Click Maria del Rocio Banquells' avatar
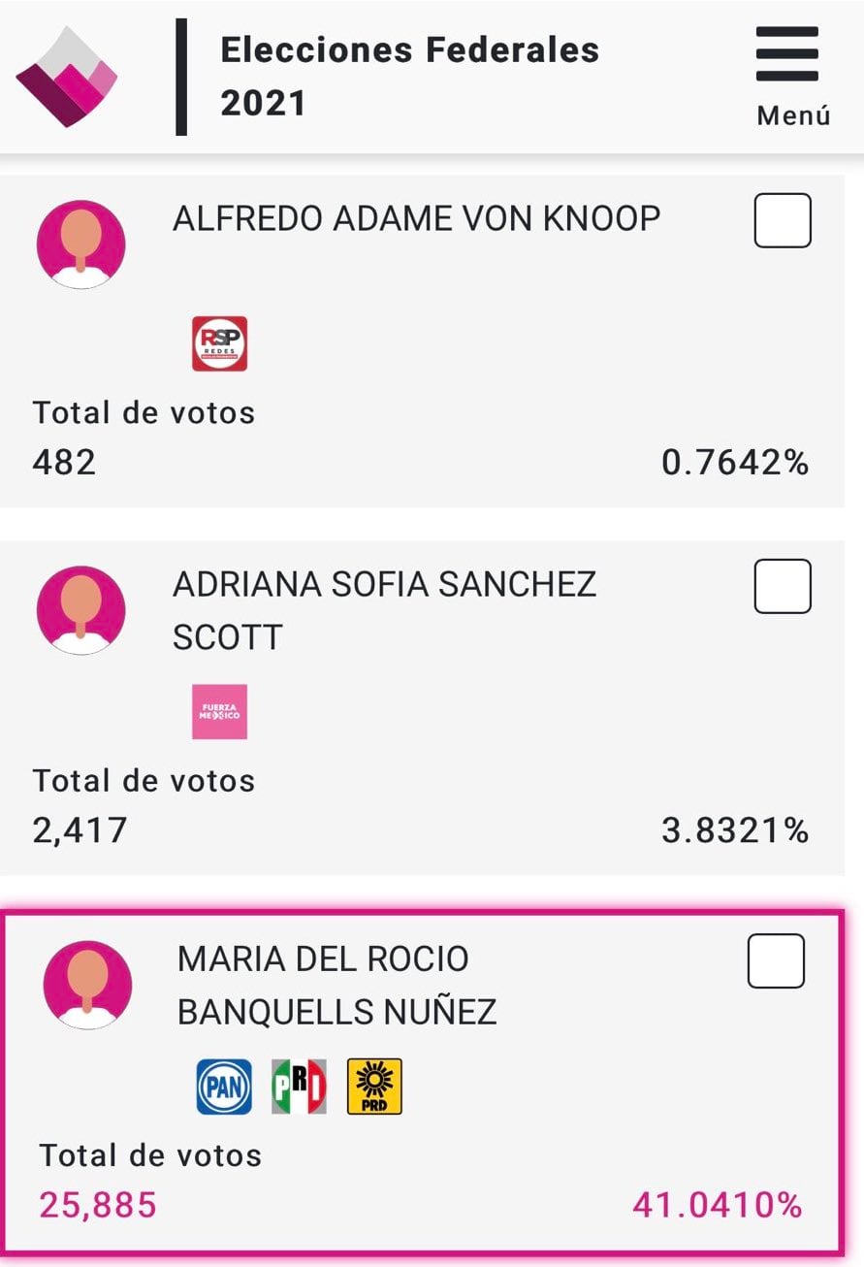Viewport: 864px width, 1267px height. coord(87,984)
